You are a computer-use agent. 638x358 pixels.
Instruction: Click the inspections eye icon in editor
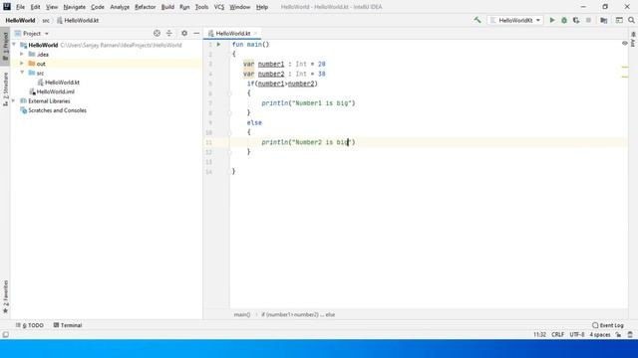click(625, 43)
